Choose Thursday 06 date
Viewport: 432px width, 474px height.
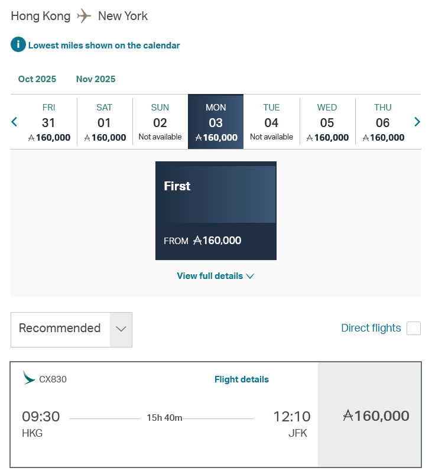tap(383, 122)
